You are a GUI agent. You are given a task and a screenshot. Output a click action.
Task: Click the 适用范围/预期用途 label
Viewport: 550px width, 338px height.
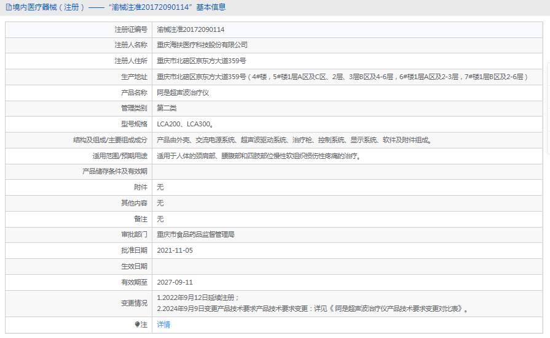120,156
